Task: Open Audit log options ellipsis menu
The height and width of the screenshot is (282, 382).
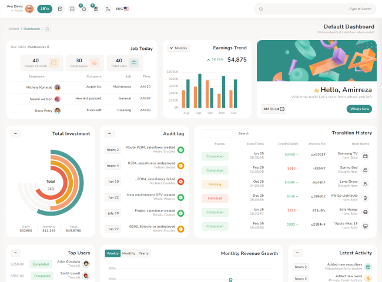Action: pos(109,133)
